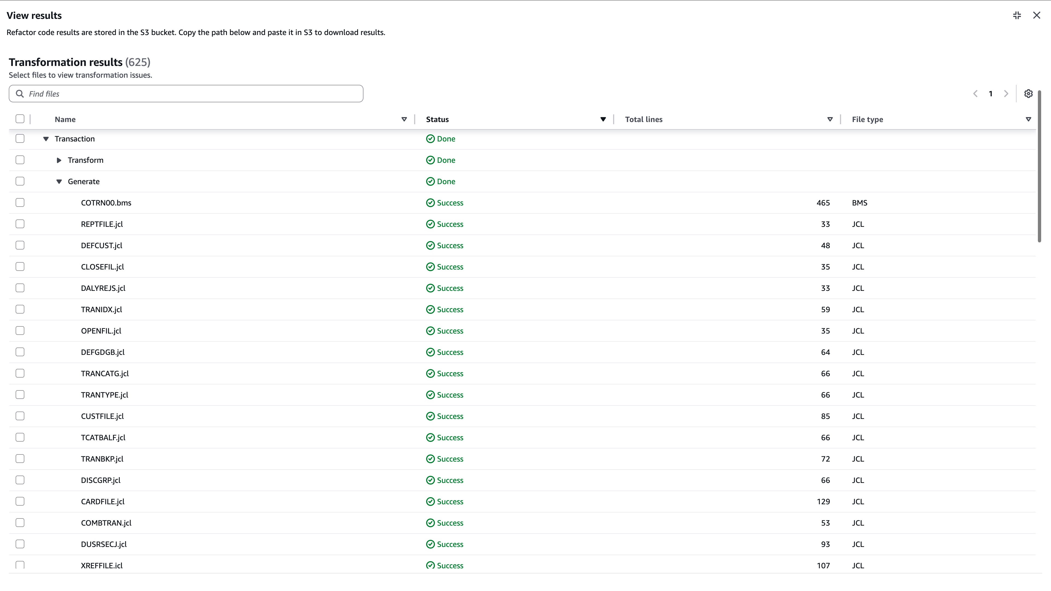The image size is (1051, 591).
Task: Click the previous page chevron
Action: 975,93
